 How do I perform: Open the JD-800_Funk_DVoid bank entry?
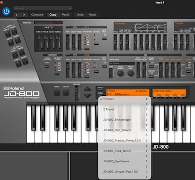125,151
